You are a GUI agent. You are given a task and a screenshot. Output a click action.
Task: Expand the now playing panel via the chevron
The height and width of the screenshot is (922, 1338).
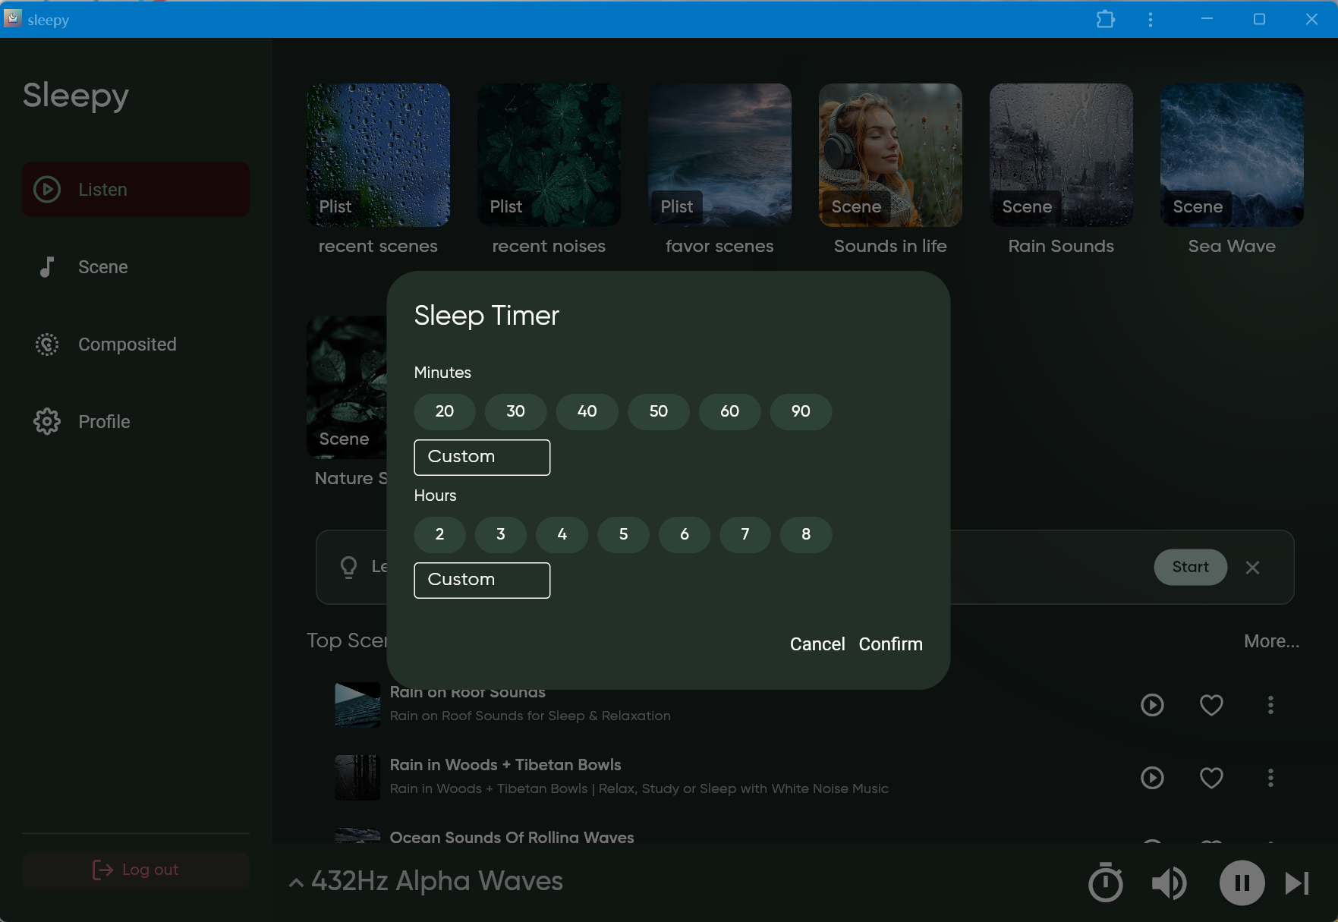pyautogui.click(x=295, y=883)
